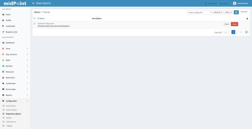
Task: Expand the Users menu chevron
Action: click(27, 49)
